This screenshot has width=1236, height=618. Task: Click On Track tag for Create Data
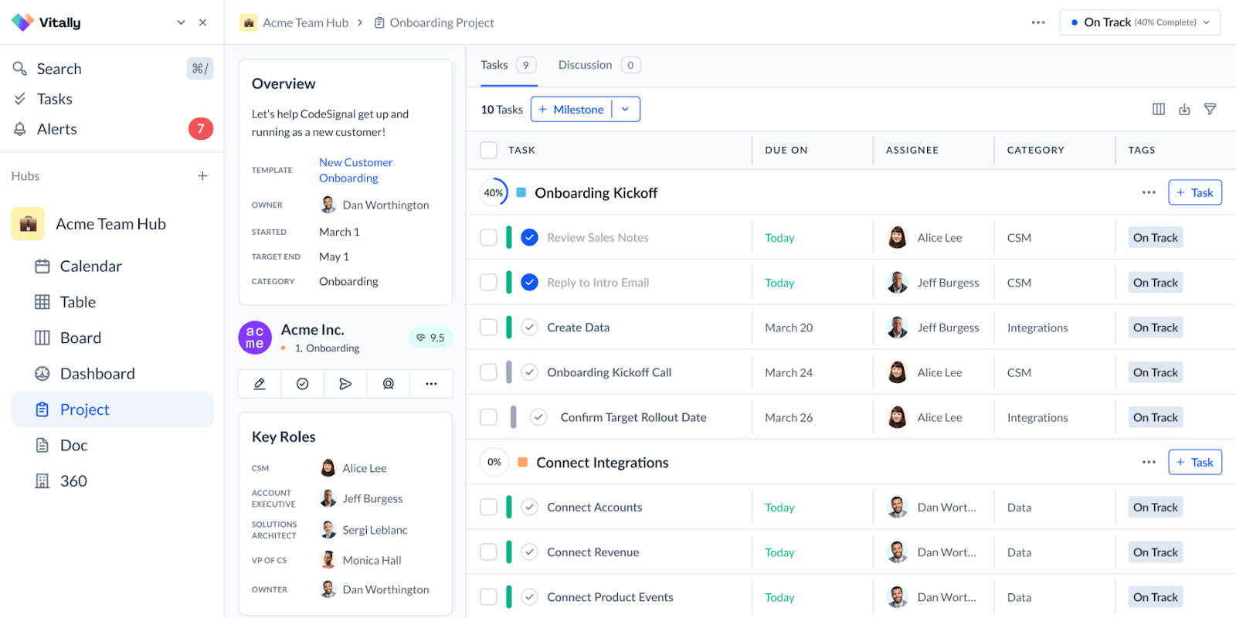click(x=1156, y=327)
